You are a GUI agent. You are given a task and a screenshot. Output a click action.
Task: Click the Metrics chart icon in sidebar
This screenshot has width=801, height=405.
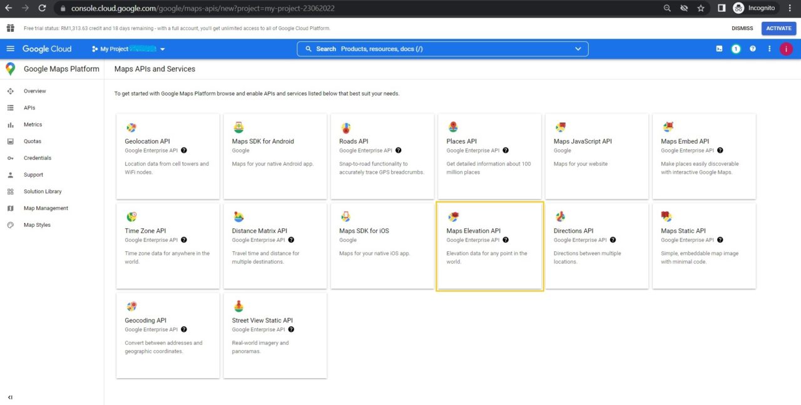click(10, 124)
